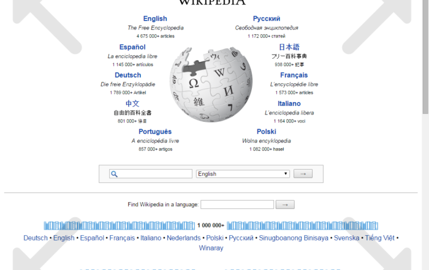
Task: Click the '1 789 000+ Artikel' text
Action: click(x=127, y=92)
